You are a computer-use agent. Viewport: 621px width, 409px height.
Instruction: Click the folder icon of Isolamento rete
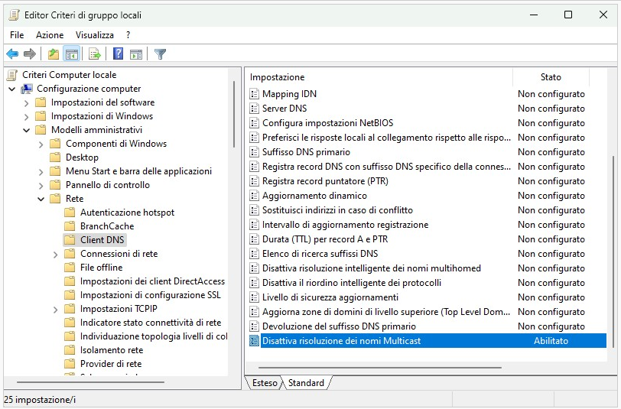coord(70,350)
